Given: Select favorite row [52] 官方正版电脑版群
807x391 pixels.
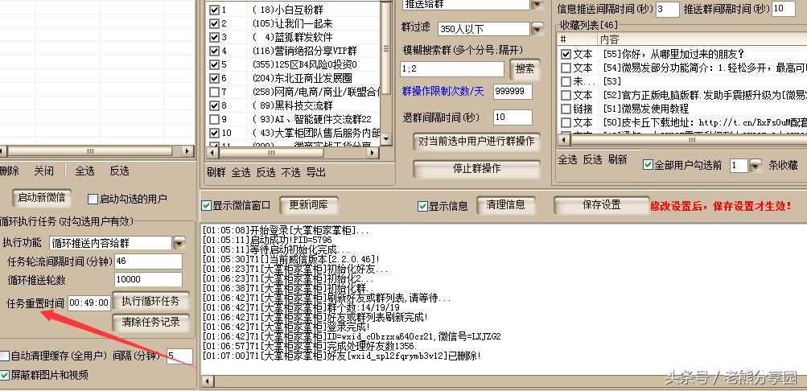Looking at the screenshot, I should 682,95.
